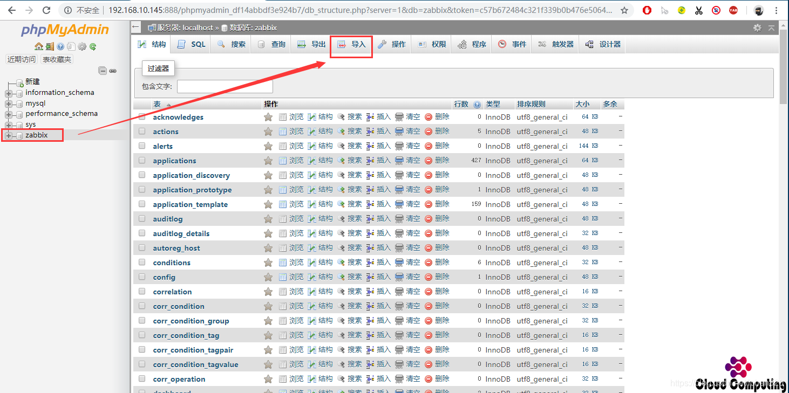
Task: Open the 导入 (Import) tab
Action: [351, 45]
